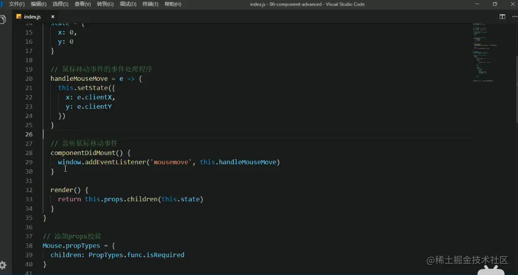Click this.props.children on line 33

point(121,199)
